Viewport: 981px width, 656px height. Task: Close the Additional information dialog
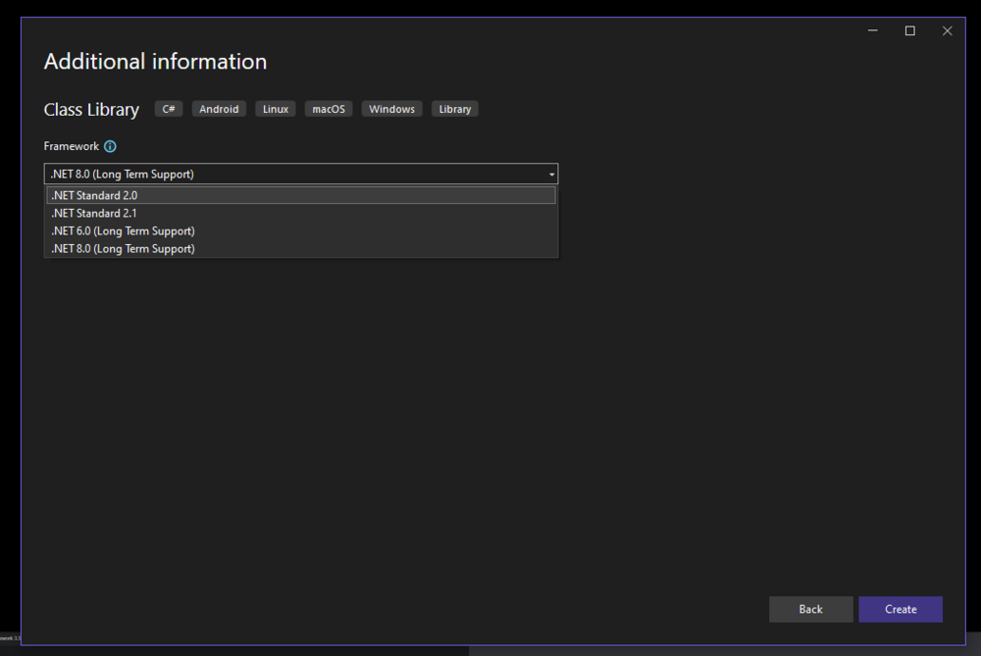(947, 30)
